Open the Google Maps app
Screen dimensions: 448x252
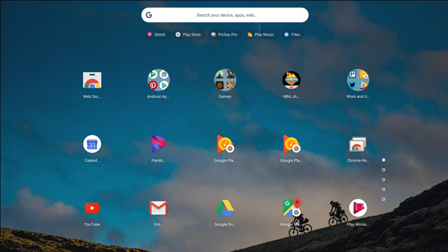292,207
